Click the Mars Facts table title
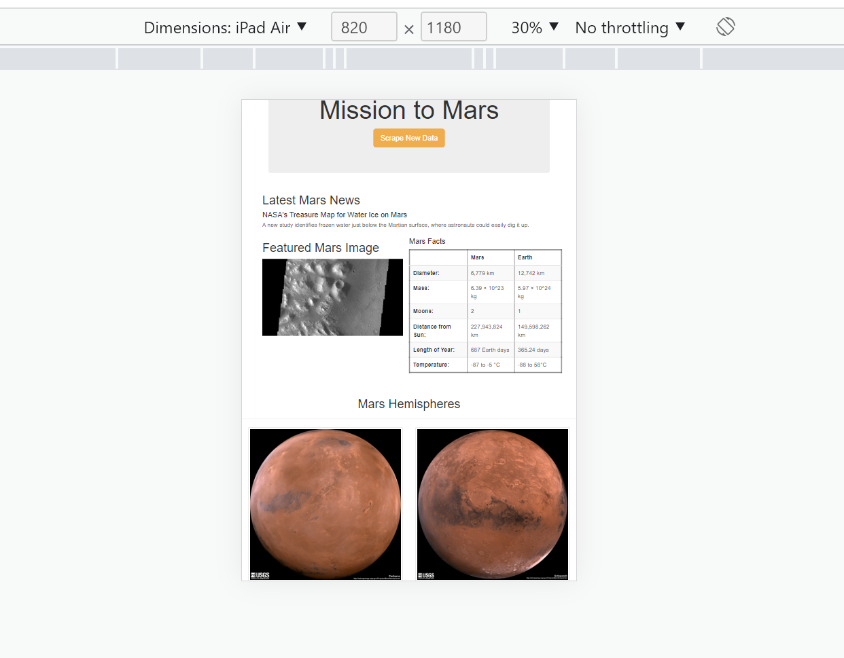844x658 pixels. (427, 241)
